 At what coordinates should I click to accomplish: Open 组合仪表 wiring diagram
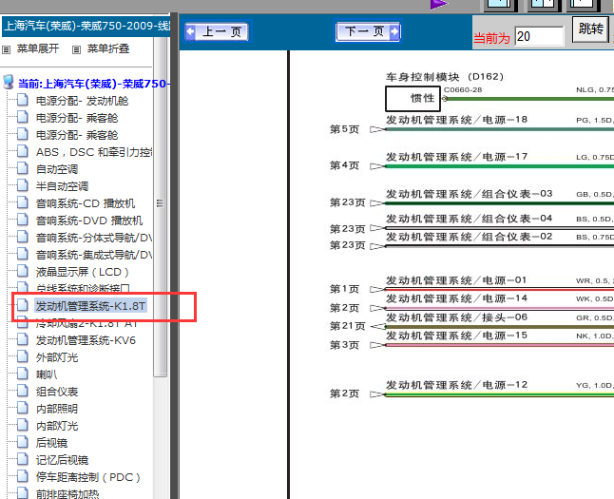(x=57, y=392)
